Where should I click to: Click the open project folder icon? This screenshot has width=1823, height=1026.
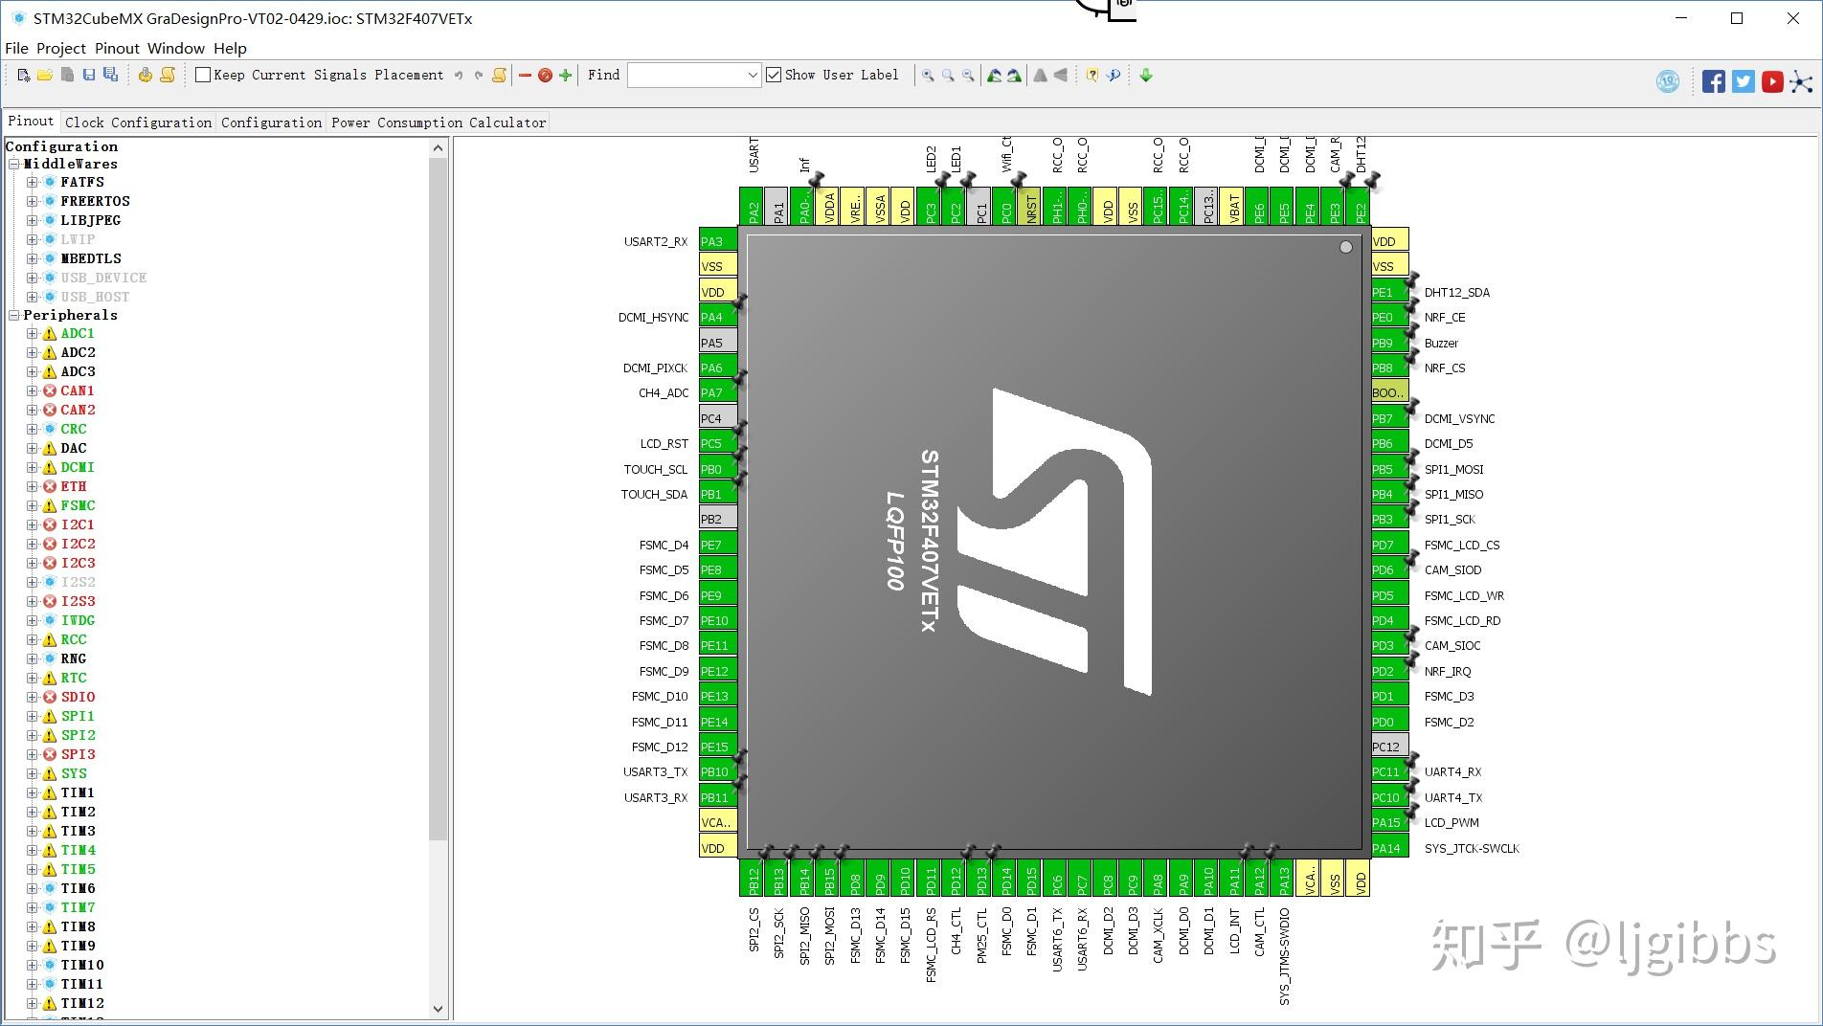pyautogui.click(x=45, y=75)
